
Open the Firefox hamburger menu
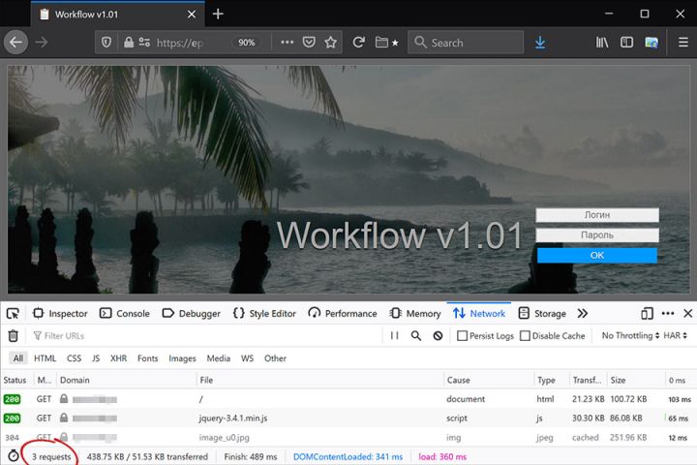pos(683,43)
